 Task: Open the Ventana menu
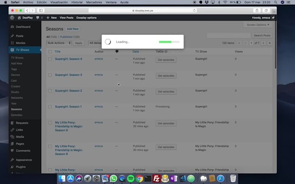coord(111,2)
